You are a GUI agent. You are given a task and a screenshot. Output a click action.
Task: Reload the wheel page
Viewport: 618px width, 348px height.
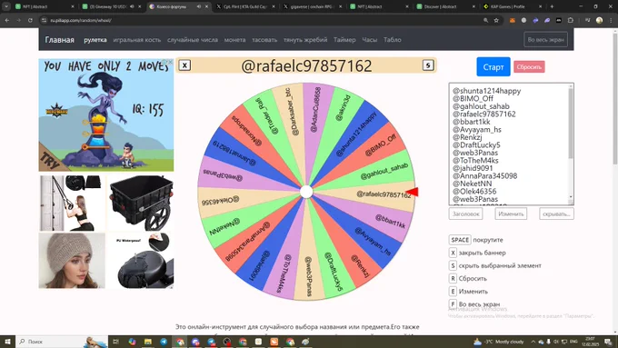pyautogui.click(x=30, y=20)
